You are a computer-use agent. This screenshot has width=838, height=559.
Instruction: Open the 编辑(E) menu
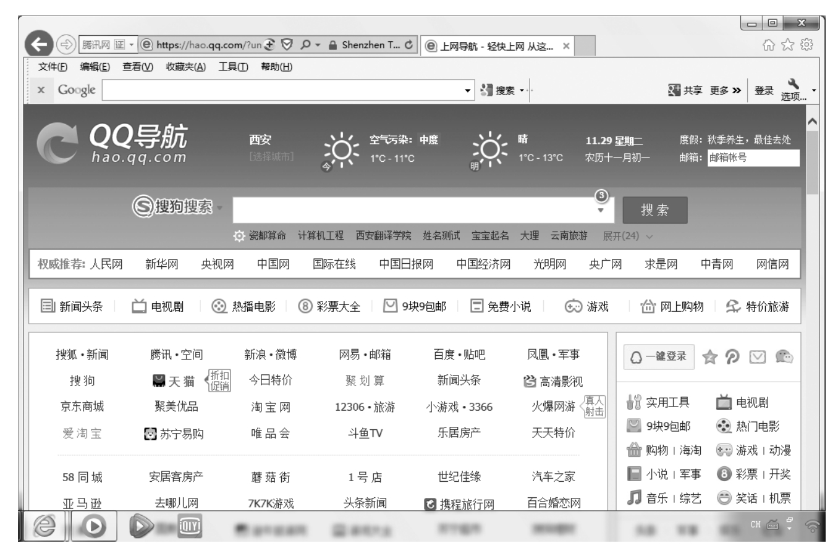pos(95,67)
